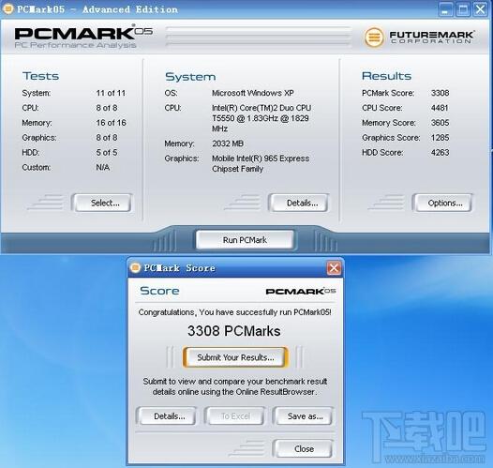Viewport: 493px width, 468px height.
Task: Click the PCMark Score value 3308
Action: [440, 93]
